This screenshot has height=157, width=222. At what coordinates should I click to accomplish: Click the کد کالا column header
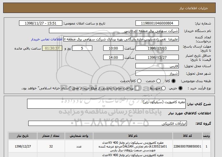pos(187,136)
